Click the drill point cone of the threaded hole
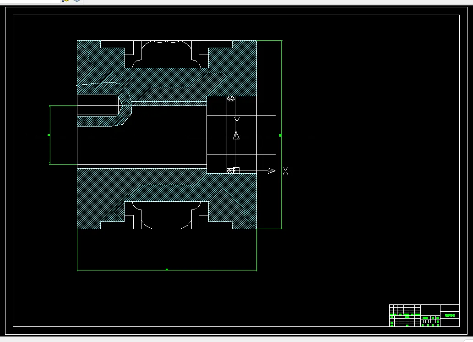The width and height of the screenshot is (473, 342). [x=120, y=105]
